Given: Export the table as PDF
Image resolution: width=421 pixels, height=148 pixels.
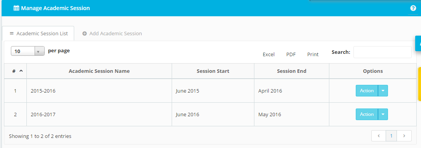Looking at the screenshot, I should click(x=291, y=54).
